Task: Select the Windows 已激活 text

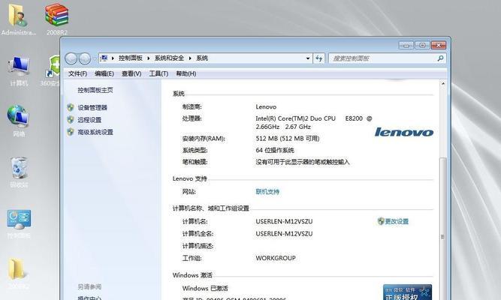Action: coord(205,288)
